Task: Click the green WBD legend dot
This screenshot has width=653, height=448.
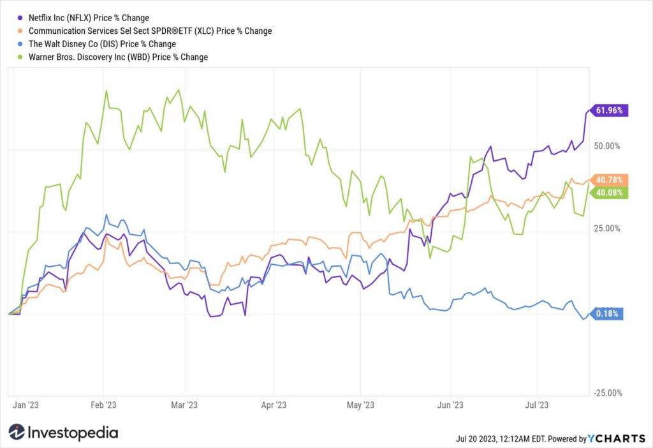Action: [x=20, y=57]
